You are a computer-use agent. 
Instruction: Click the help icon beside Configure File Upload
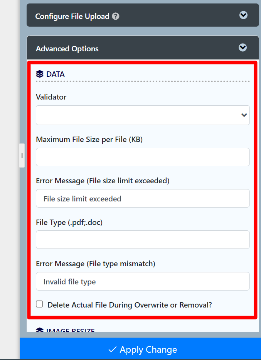[116, 17]
